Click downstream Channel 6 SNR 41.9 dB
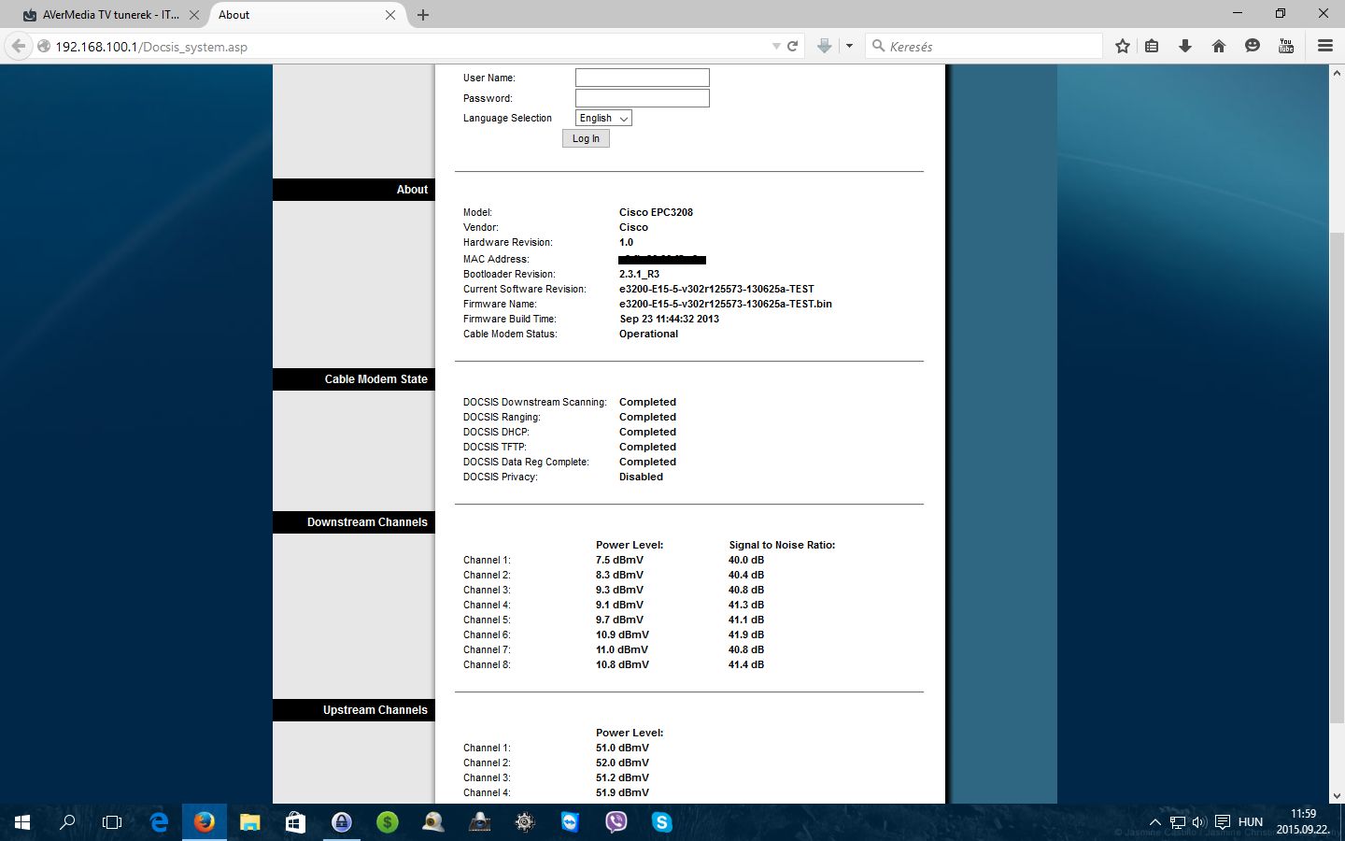Screen dimensions: 1345x841 point(745,634)
